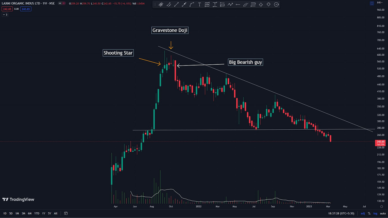Select the zigzag arrow path tool
The width and height of the screenshot is (388, 218).
tap(230, 5)
